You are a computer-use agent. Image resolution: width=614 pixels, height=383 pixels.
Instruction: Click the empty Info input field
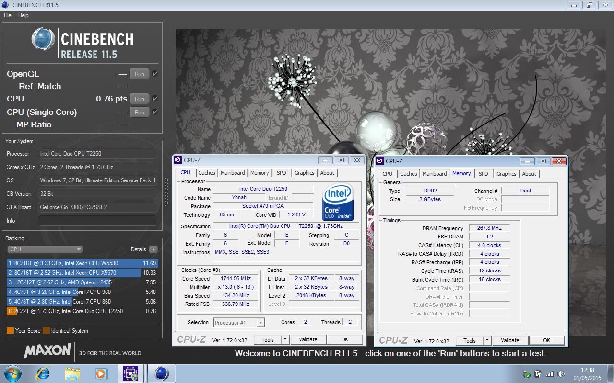tap(98, 221)
